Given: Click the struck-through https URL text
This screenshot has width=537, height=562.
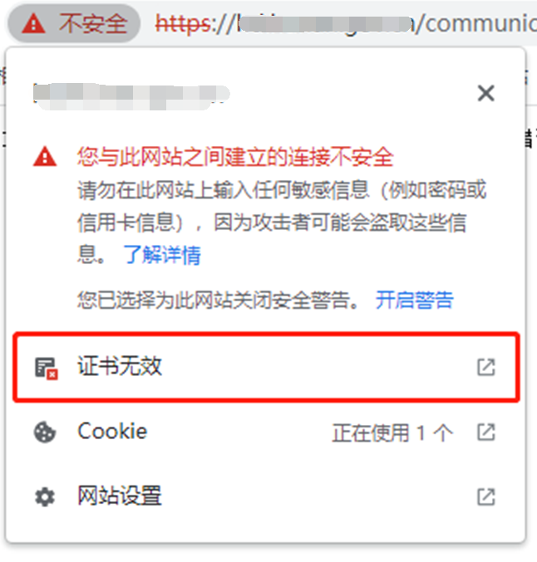Looking at the screenshot, I should (183, 24).
